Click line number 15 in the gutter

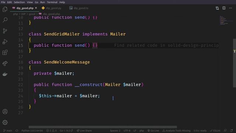tap(21, 45)
